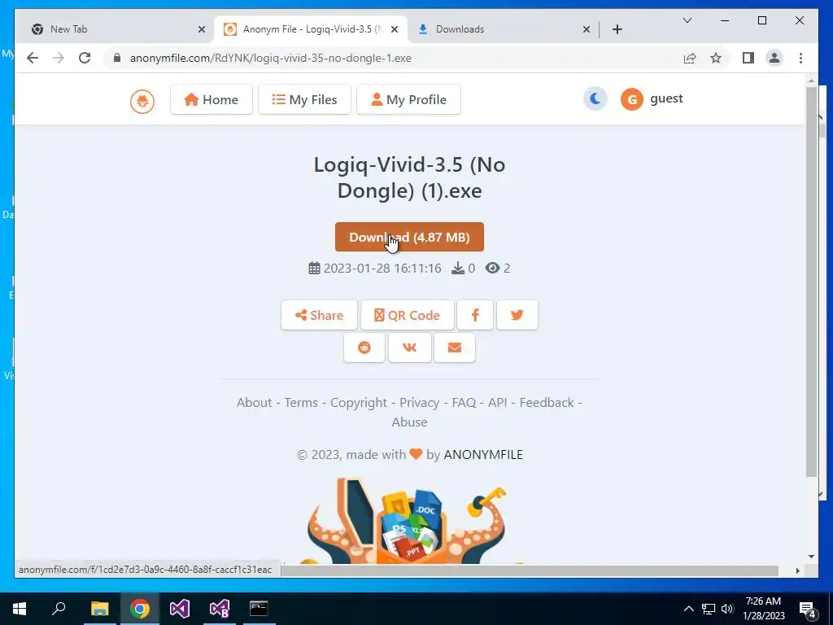The width and height of the screenshot is (833, 625).
Task: Open the Command Prompt taskbar icon
Action: point(259,609)
